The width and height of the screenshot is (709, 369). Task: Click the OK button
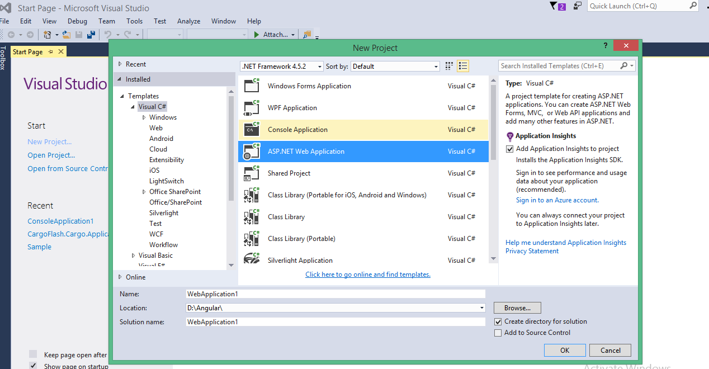pos(565,350)
